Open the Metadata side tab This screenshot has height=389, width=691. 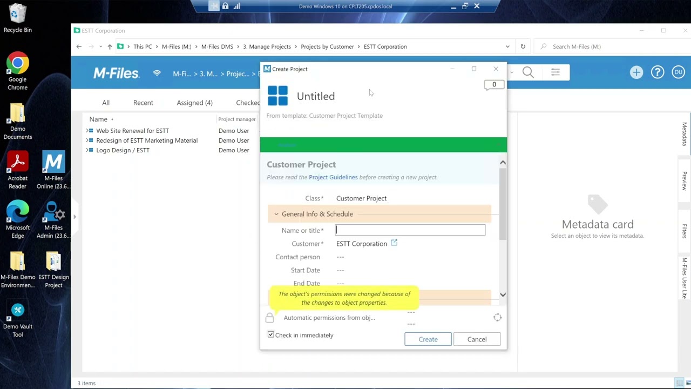click(x=685, y=134)
